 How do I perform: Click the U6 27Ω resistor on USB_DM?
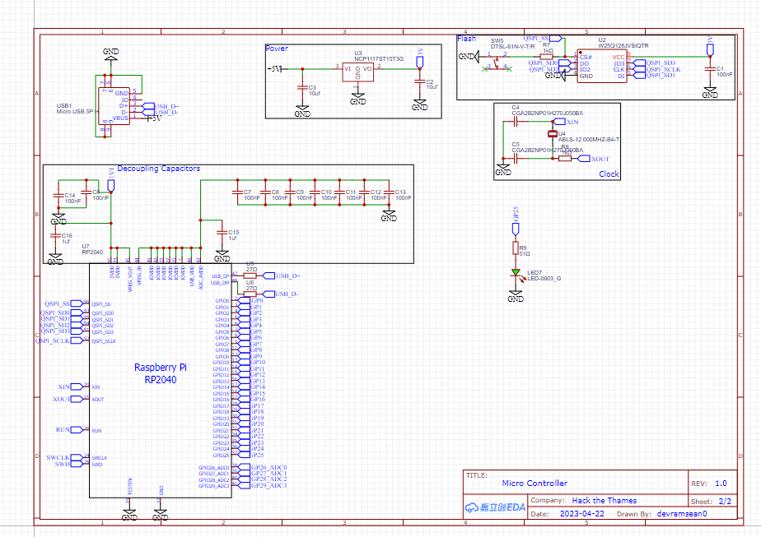250,294
